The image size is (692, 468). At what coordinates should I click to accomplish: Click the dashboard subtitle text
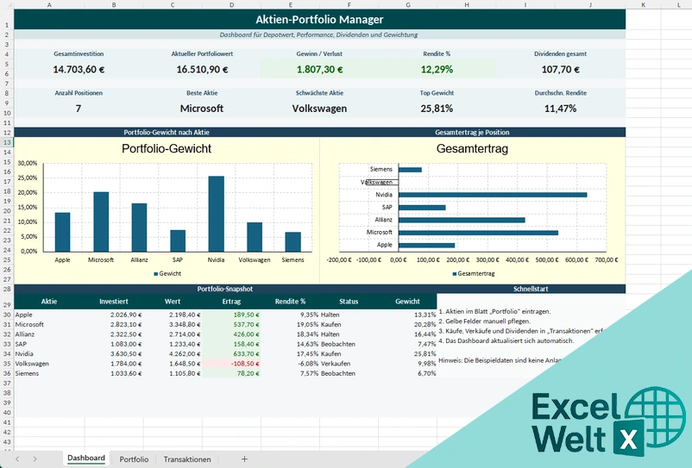318,34
